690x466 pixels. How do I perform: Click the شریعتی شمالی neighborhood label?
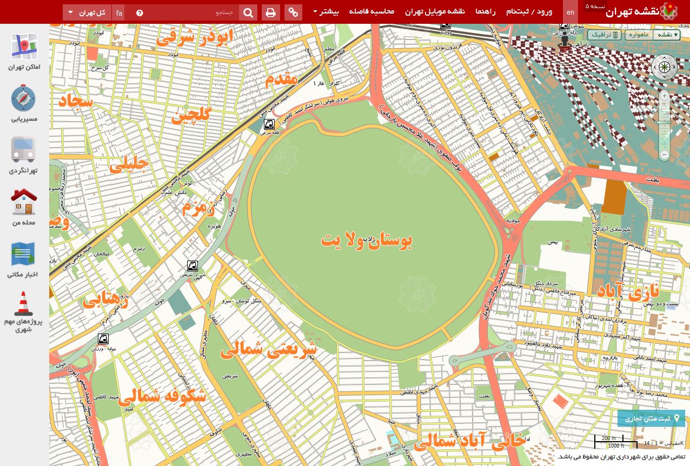pyautogui.click(x=268, y=350)
